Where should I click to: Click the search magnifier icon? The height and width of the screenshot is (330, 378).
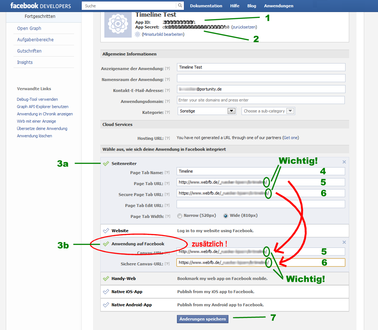(x=180, y=6)
